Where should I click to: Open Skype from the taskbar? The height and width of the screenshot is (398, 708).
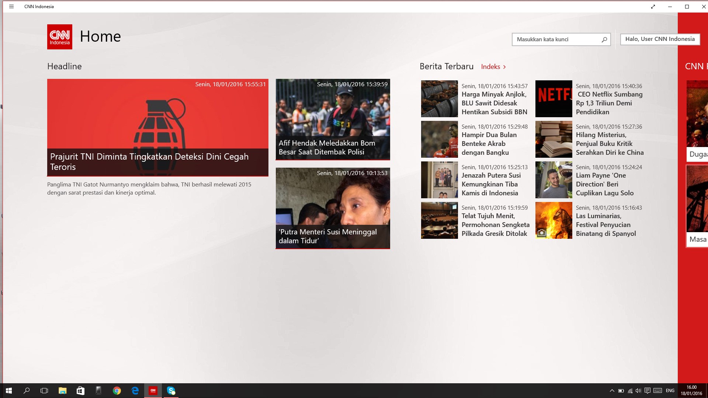171,391
